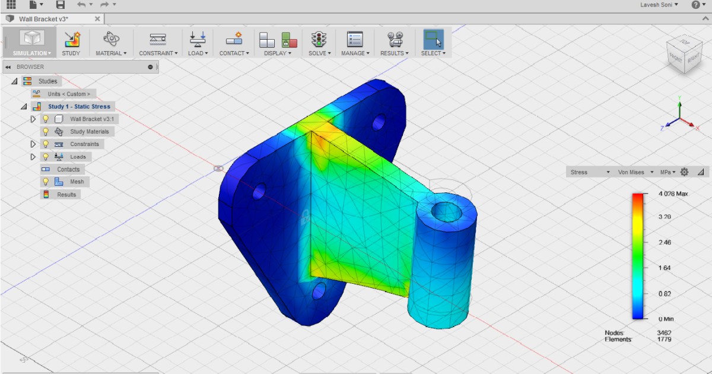Image resolution: width=712 pixels, height=374 pixels.
Task: Toggle Mesh visibility
Action: tap(46, 181)
